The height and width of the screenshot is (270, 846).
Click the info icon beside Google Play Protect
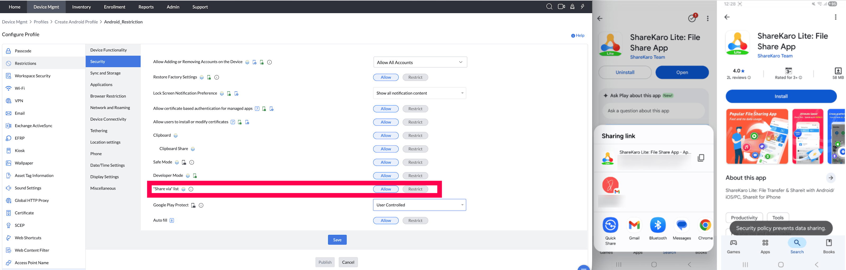[x=201, y=205]
